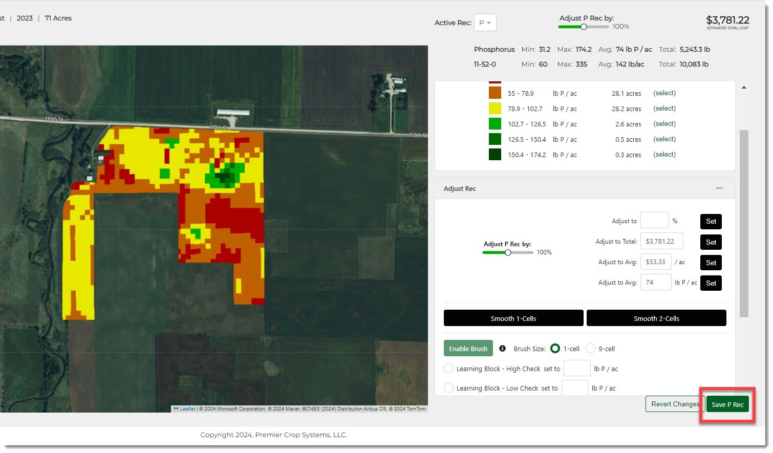This screenshot has width=773, height=453.
Task: Click the yellow 78.9 - 102.7 color swatch
Action: 495,109
